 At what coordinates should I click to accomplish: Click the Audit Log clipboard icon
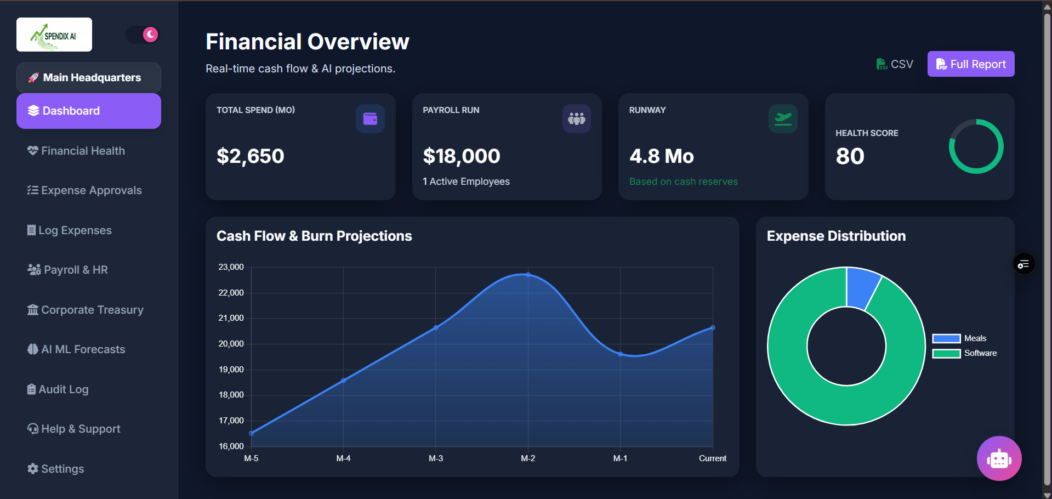[x=32, y=389]
